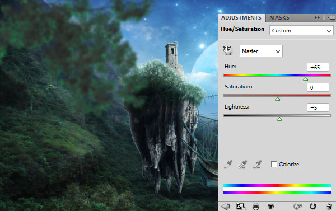Image resolution: width=336 pixels, height=211 pixels.
Task: Select the add to sample eyedropper
Action: 242,165
